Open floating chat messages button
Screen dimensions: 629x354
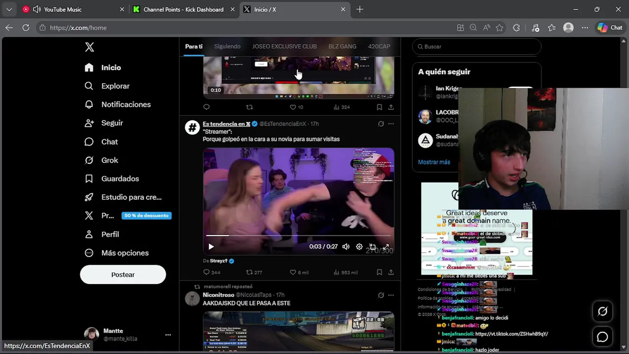[x=602, y=337]
